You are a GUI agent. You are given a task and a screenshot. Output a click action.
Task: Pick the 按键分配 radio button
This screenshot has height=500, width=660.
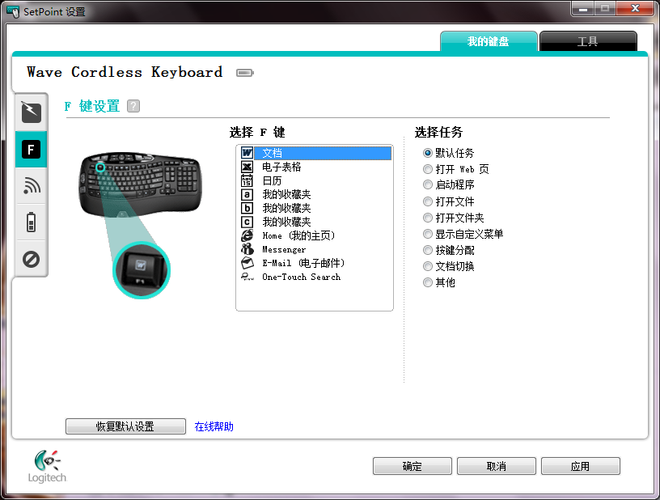coord(428,251)
